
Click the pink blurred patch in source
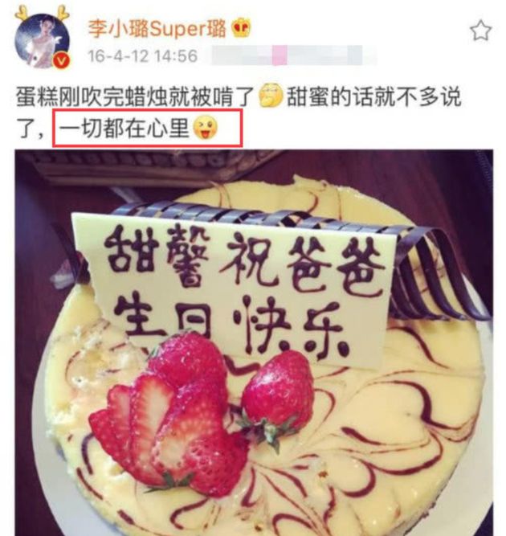[x=280, y=55]
